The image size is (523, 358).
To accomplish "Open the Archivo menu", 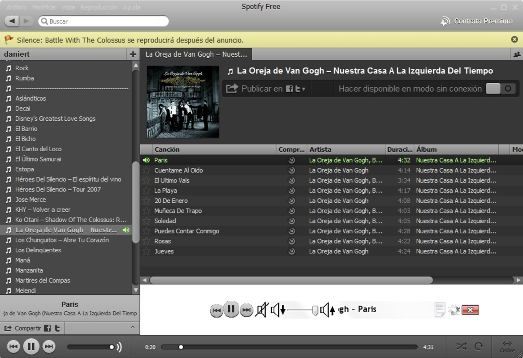I will 17,7.
